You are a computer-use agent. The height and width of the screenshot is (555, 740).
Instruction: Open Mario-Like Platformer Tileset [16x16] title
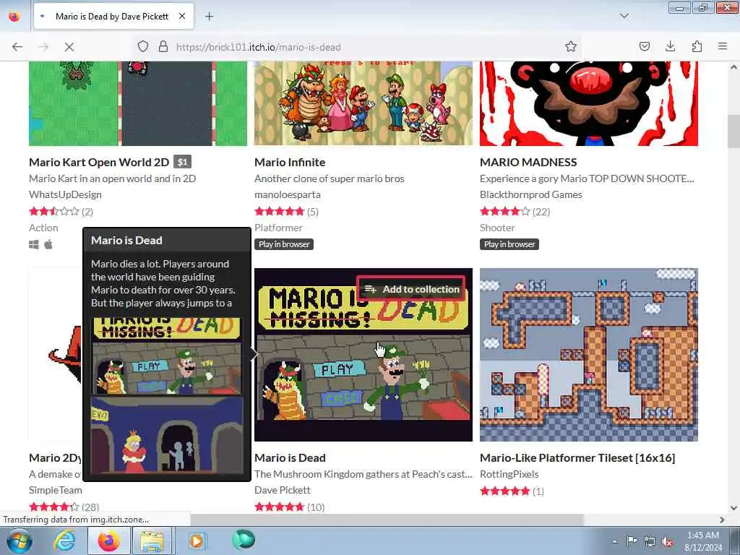coord(577,457)
